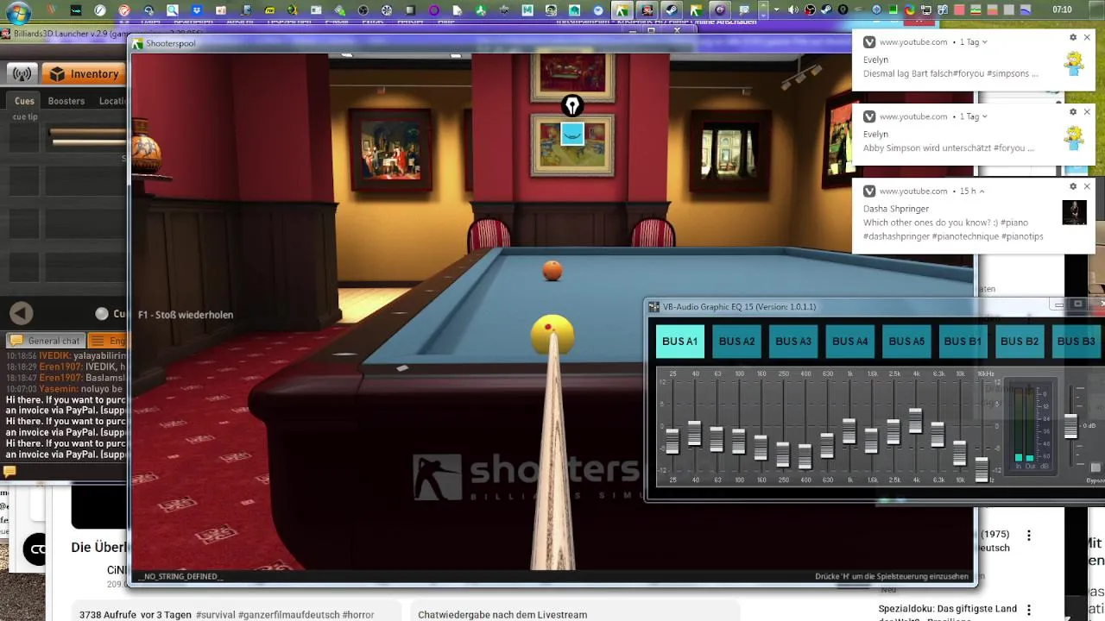Click the network tray icon

coord(925,10)
